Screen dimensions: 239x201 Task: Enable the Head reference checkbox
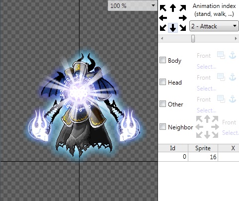pyautogui.click(x=162, y=82)
